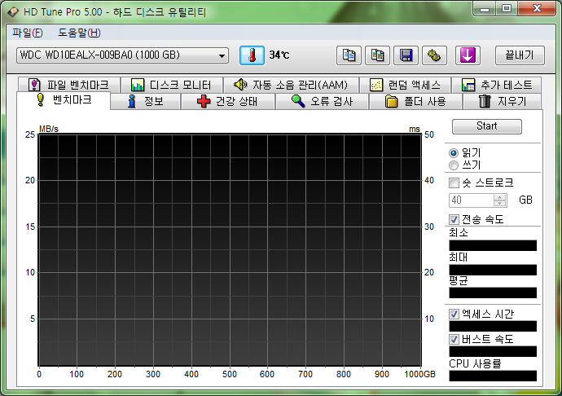Click the 최소 transfer rate value box
Image resolution: width=562 pixels, height=396 pixels.
click(493, 246)
